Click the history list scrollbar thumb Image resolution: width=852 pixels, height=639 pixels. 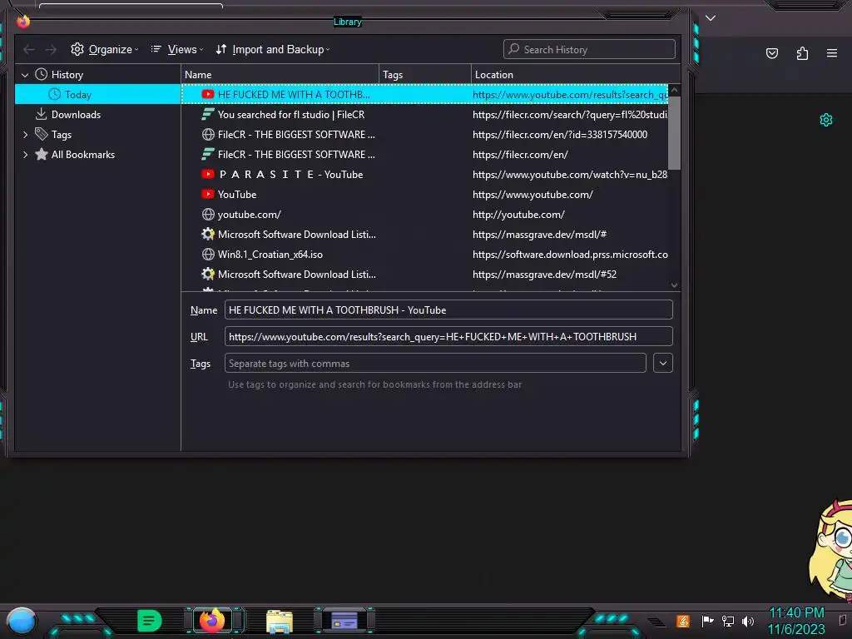click(674, 133)
